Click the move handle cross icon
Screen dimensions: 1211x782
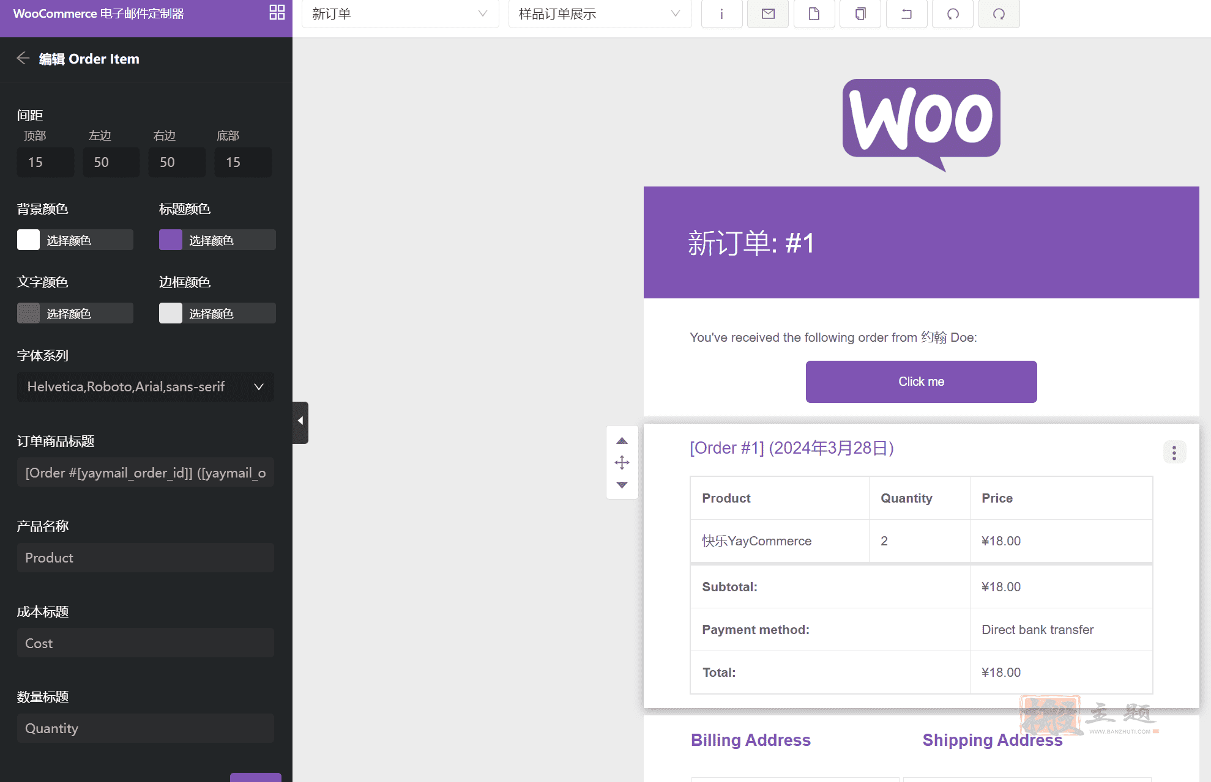(622, 462)
